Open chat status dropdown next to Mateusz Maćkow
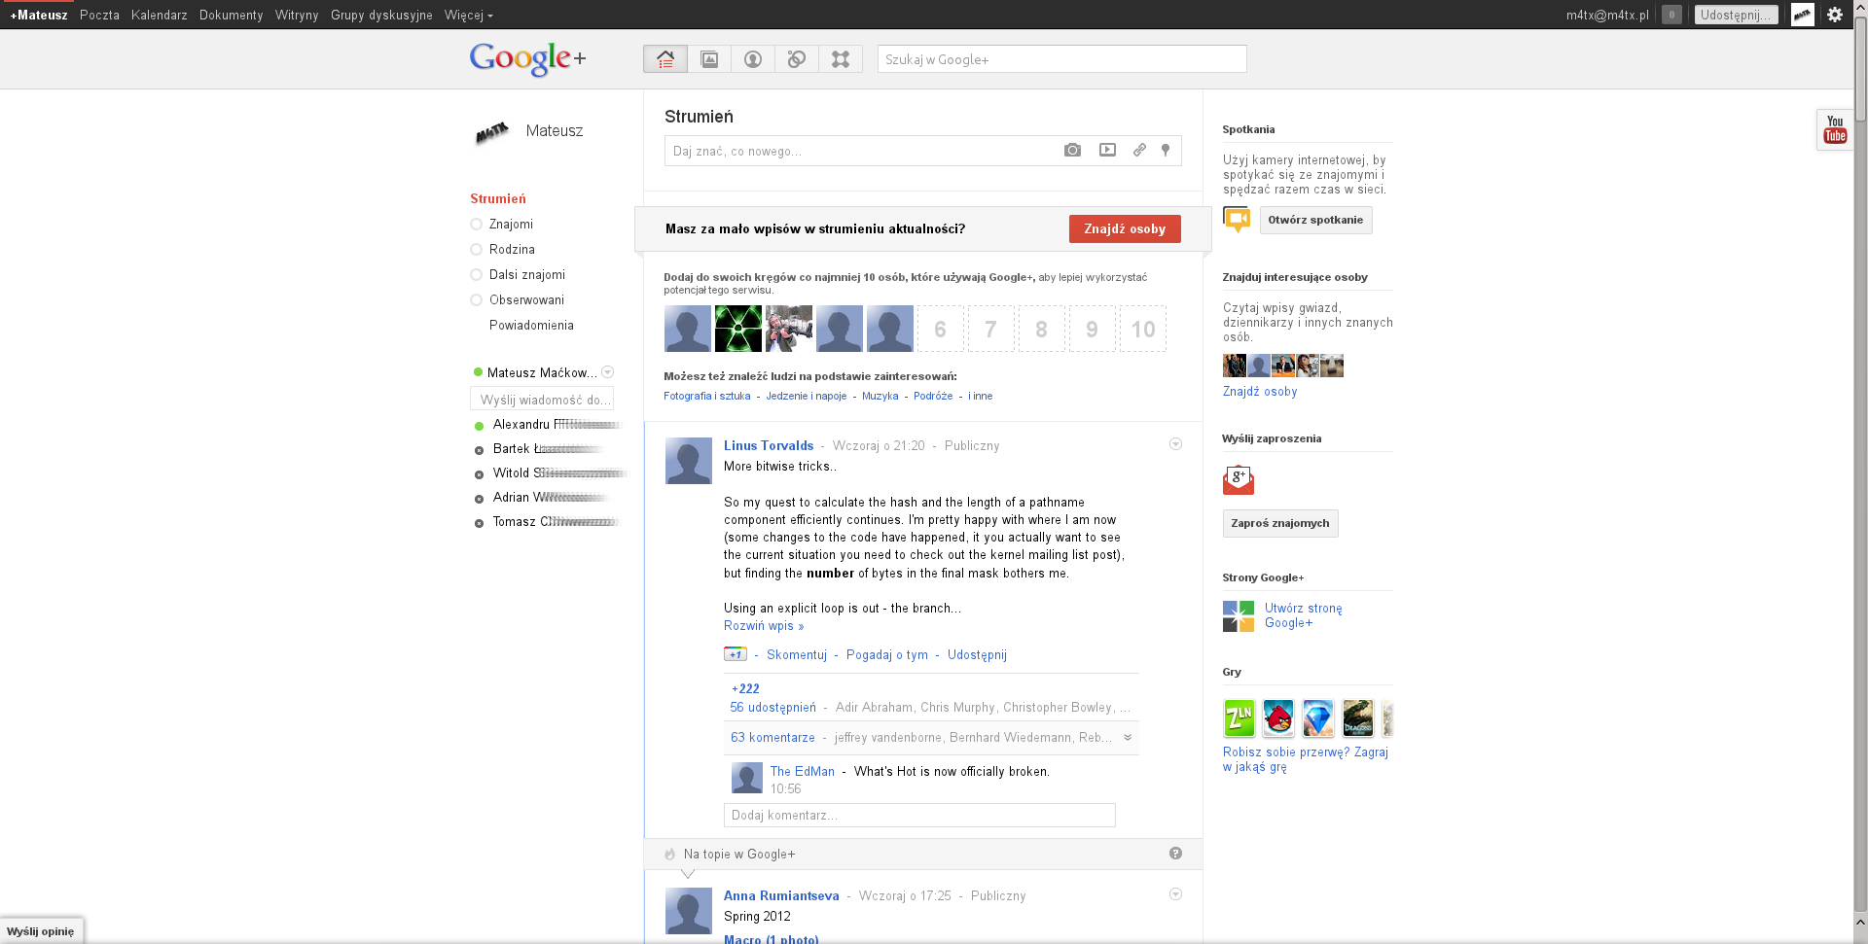1868x944 pixels. [x=608, y=372]
